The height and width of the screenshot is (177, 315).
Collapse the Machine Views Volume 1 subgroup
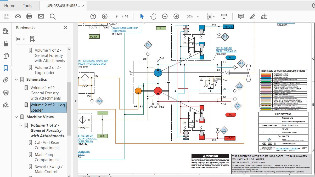point(21,125)
